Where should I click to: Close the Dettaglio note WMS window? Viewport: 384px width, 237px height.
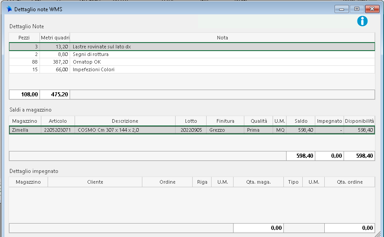(x=372, y=9)
